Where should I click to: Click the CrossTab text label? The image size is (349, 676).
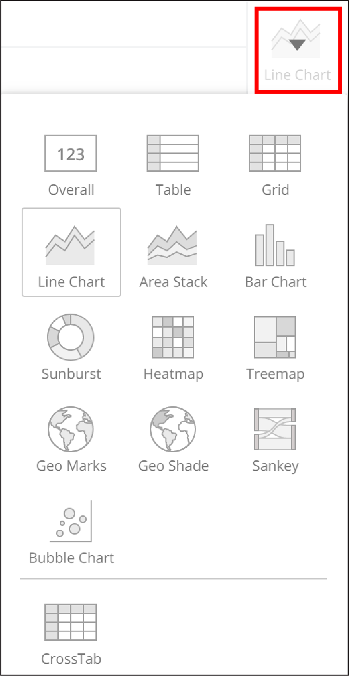(x=71, y=659)
